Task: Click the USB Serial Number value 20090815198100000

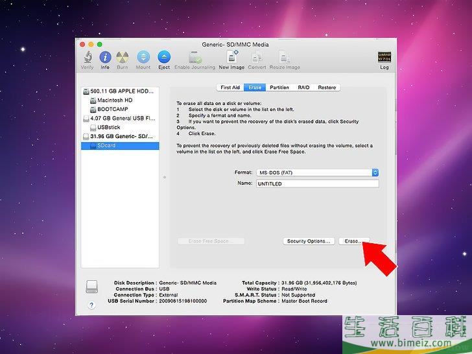Action: (x=183, y=301)
